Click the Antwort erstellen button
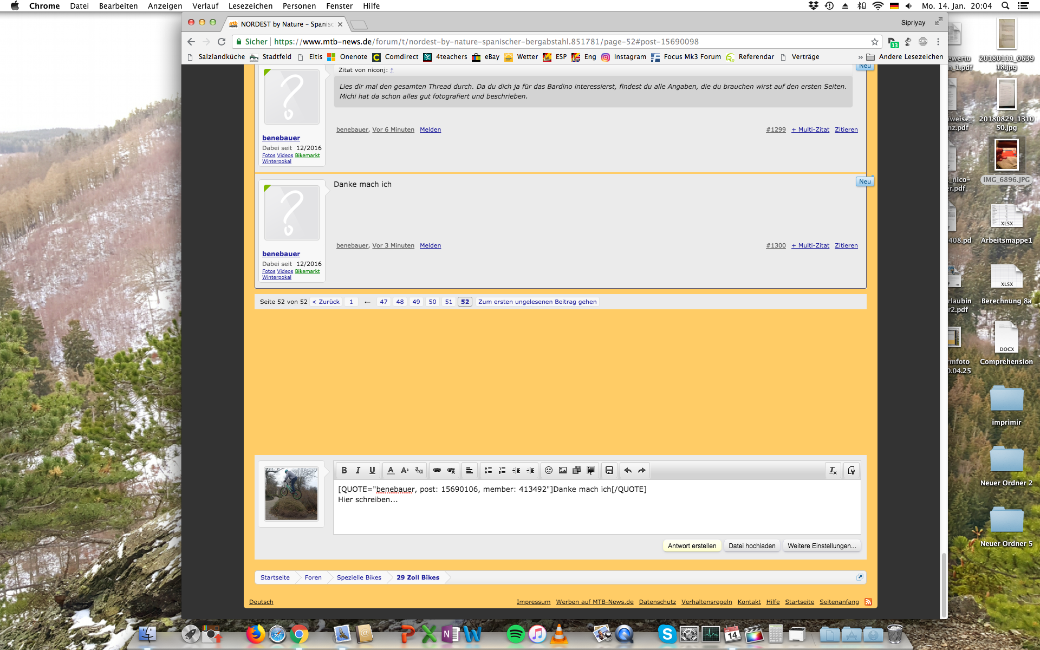This screenshot has width=1040, height=650. tap(692, 545)
